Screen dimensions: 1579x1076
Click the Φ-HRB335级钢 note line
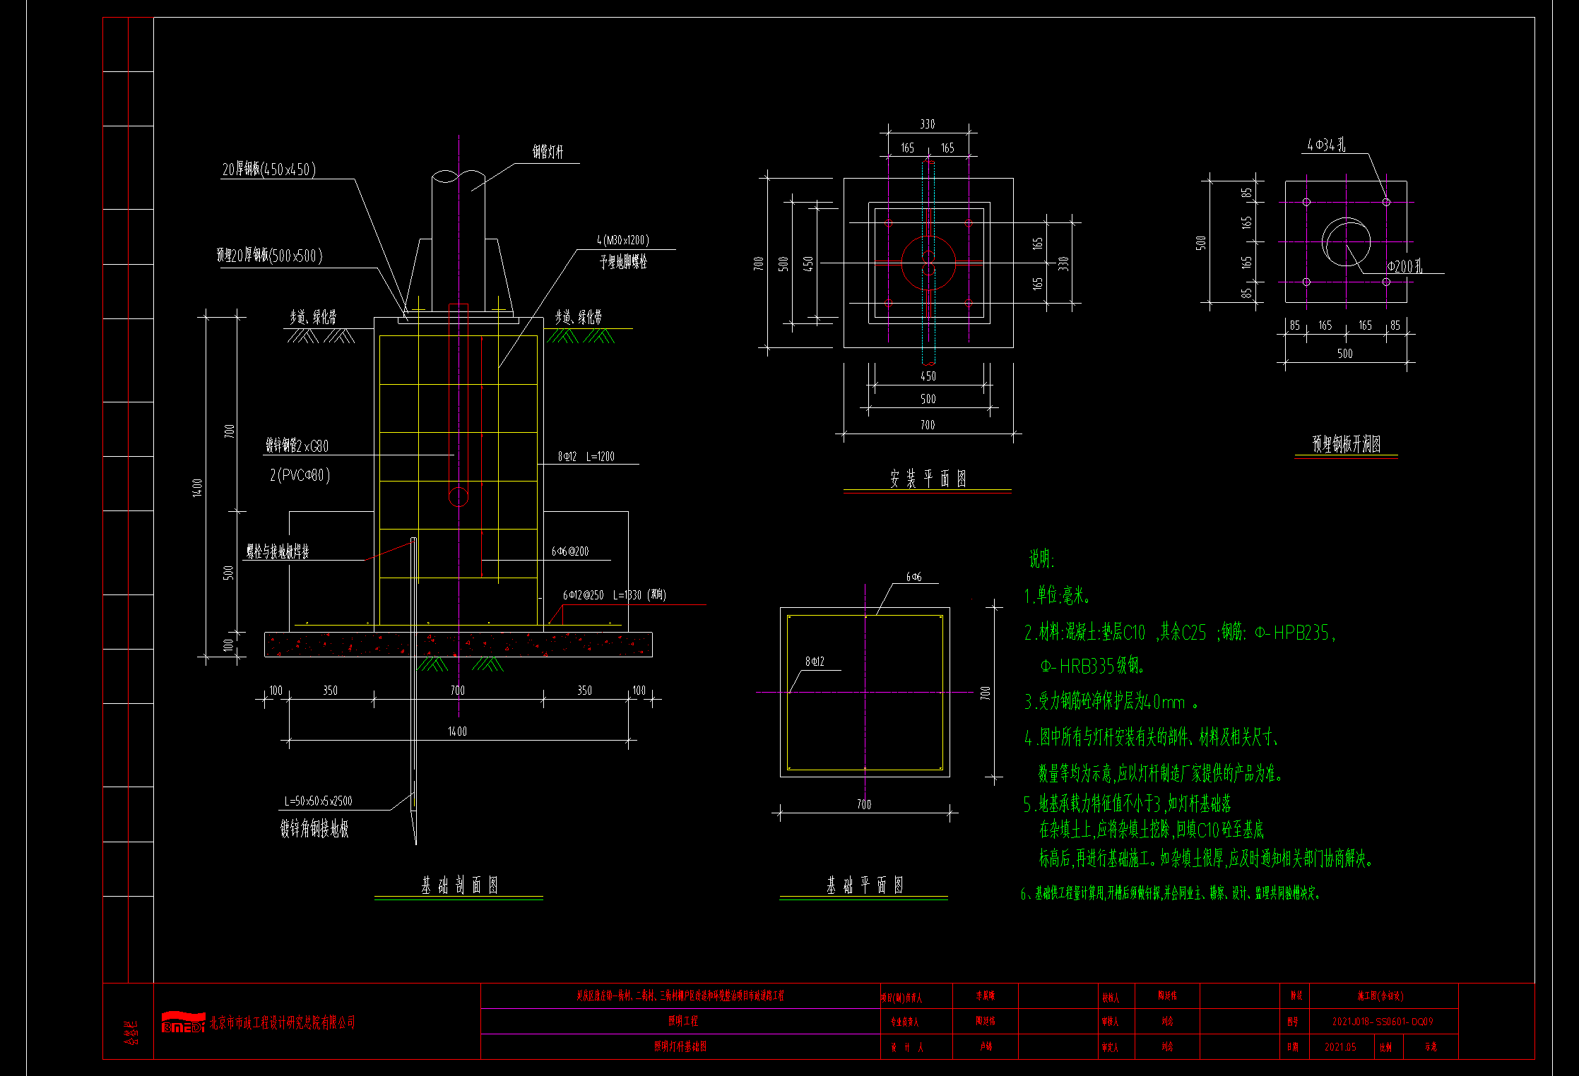[1092, 665]
